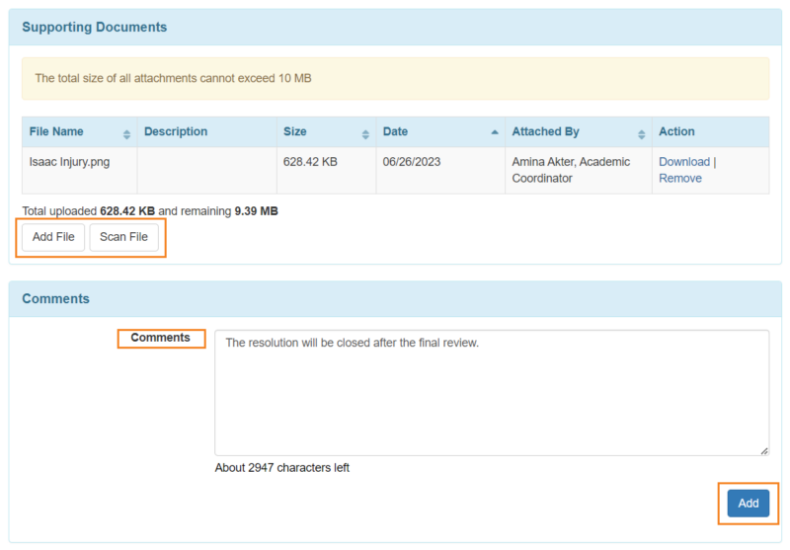Click the Action column header
The height and width of the screenshot is (550, 790).
pos(676,132)
